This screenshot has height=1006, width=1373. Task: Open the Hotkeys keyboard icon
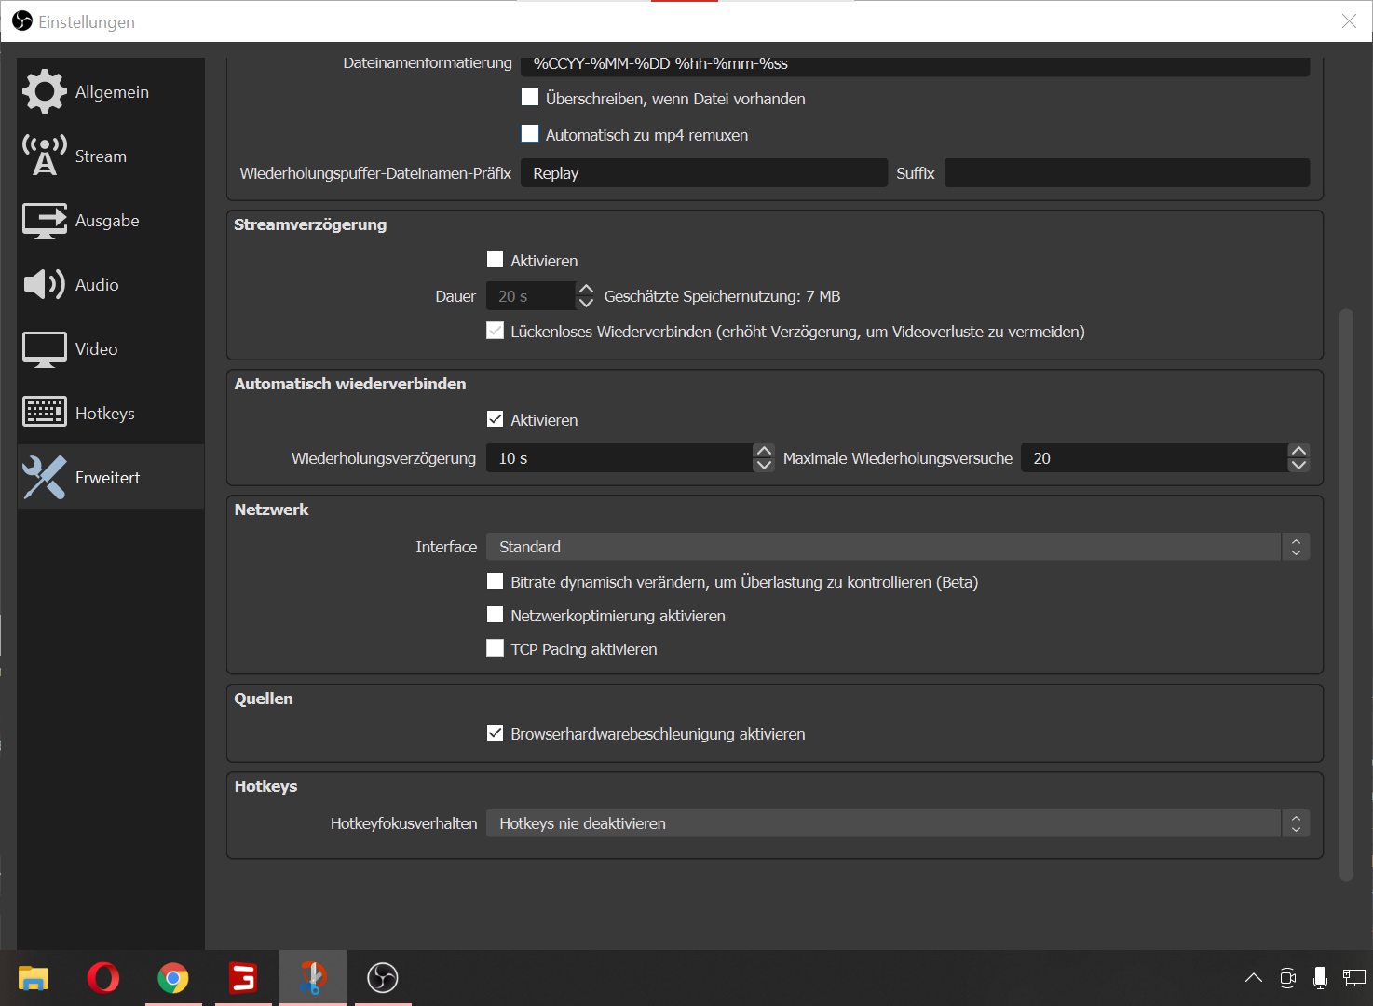tap(45, 413)
